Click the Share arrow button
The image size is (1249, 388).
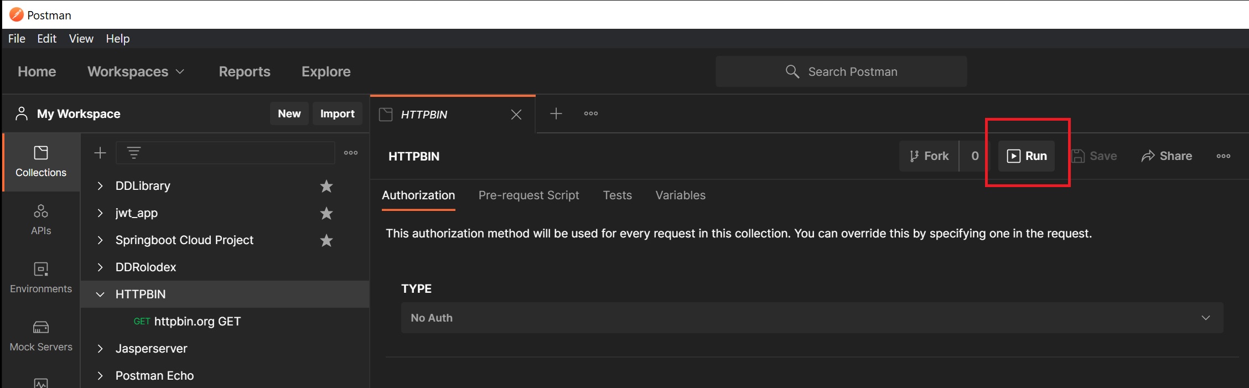[x=1166, y=156]
